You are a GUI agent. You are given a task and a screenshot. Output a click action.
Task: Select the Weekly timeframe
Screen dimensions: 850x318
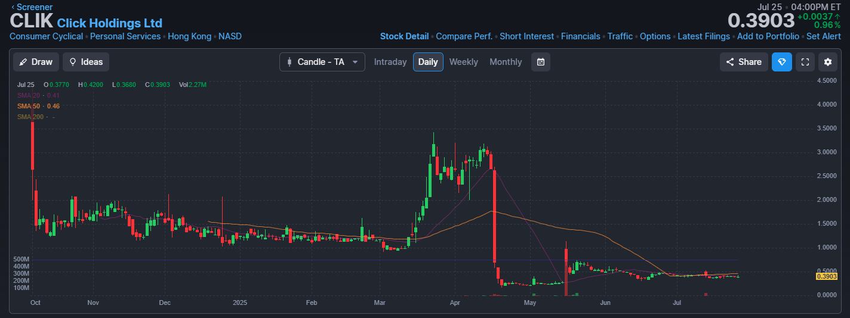pos(463,62)
